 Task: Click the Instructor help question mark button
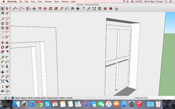(x=13, y=98)
